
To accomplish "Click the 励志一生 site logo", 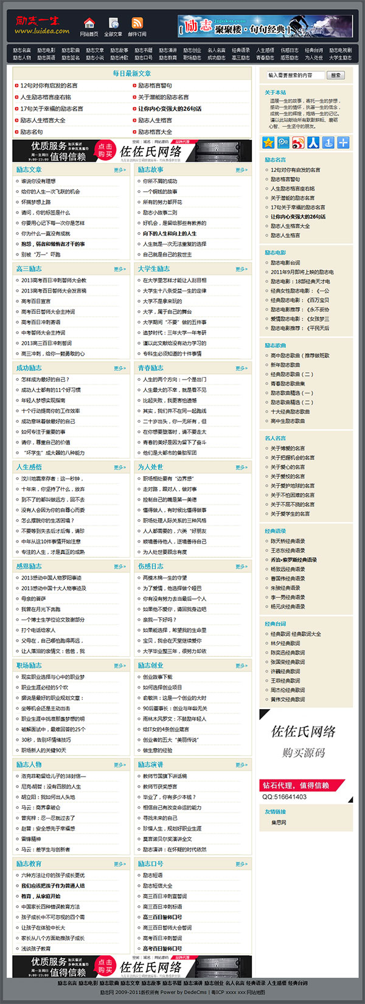I will (x=41, y=24).
